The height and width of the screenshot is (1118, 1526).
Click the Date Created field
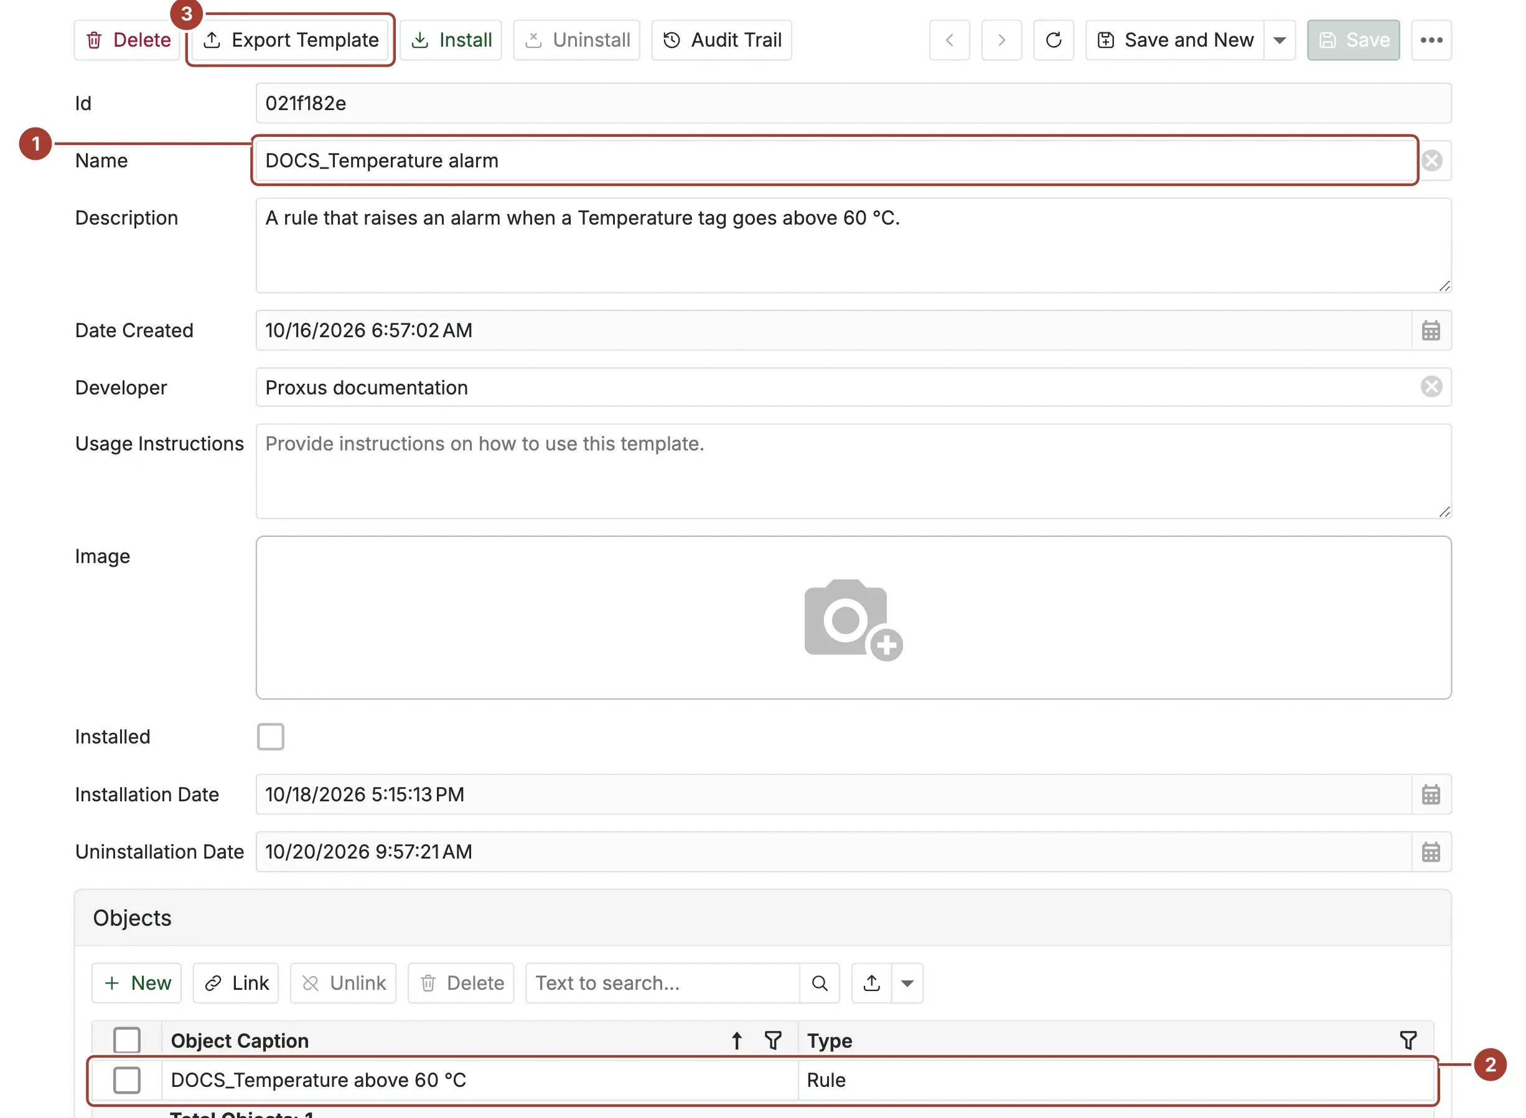point(834,330)
